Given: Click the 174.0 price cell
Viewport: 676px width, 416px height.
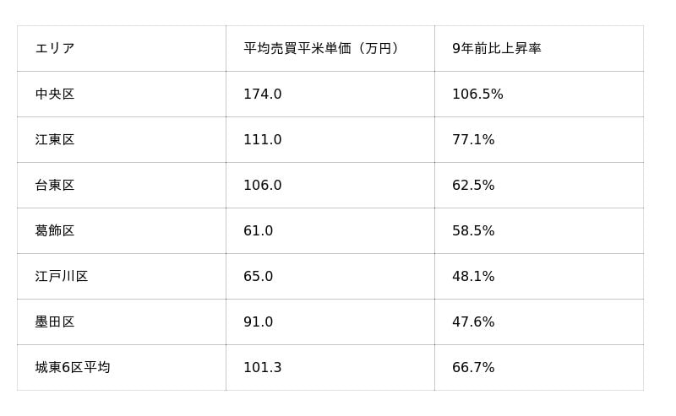Looking at the screenshot, I should point(263,95).
